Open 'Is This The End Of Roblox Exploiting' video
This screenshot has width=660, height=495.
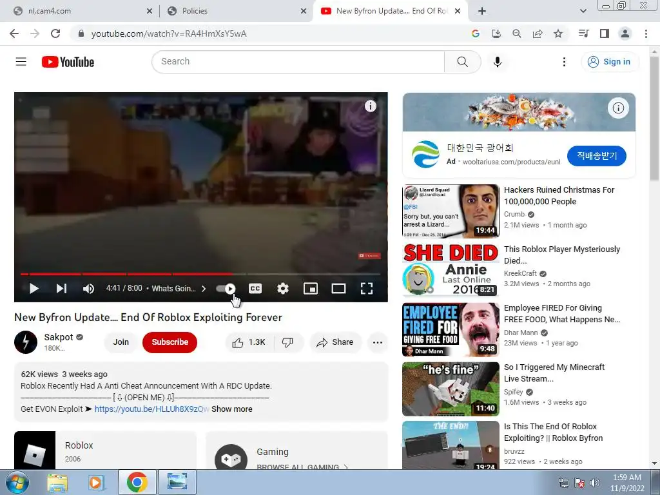coord(553,432)
